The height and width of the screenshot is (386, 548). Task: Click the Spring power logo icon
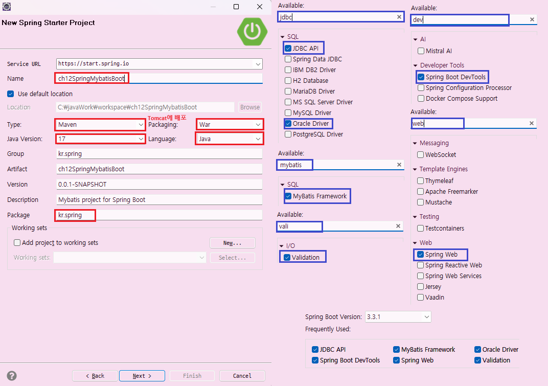252,32
